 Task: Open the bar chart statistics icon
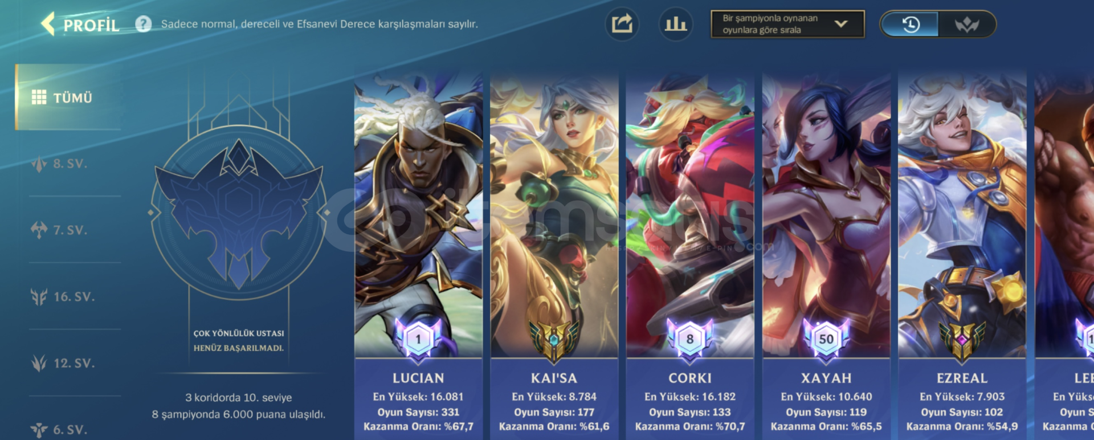676,24
